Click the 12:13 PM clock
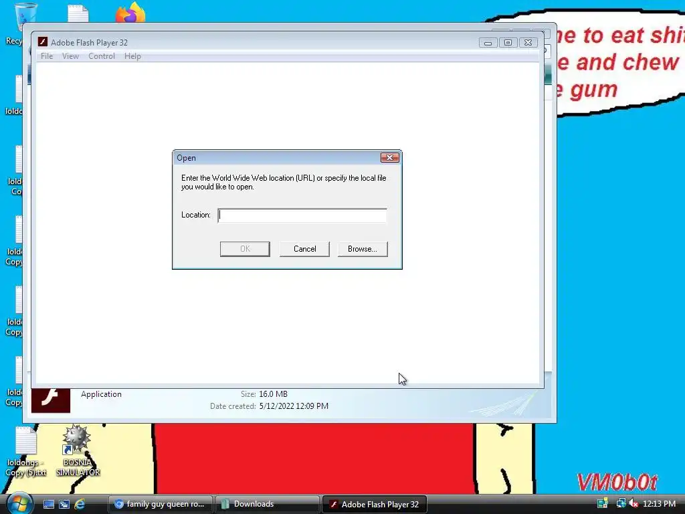Image resolution: width=685 pixels, height=514 pixels. (659, 503)
